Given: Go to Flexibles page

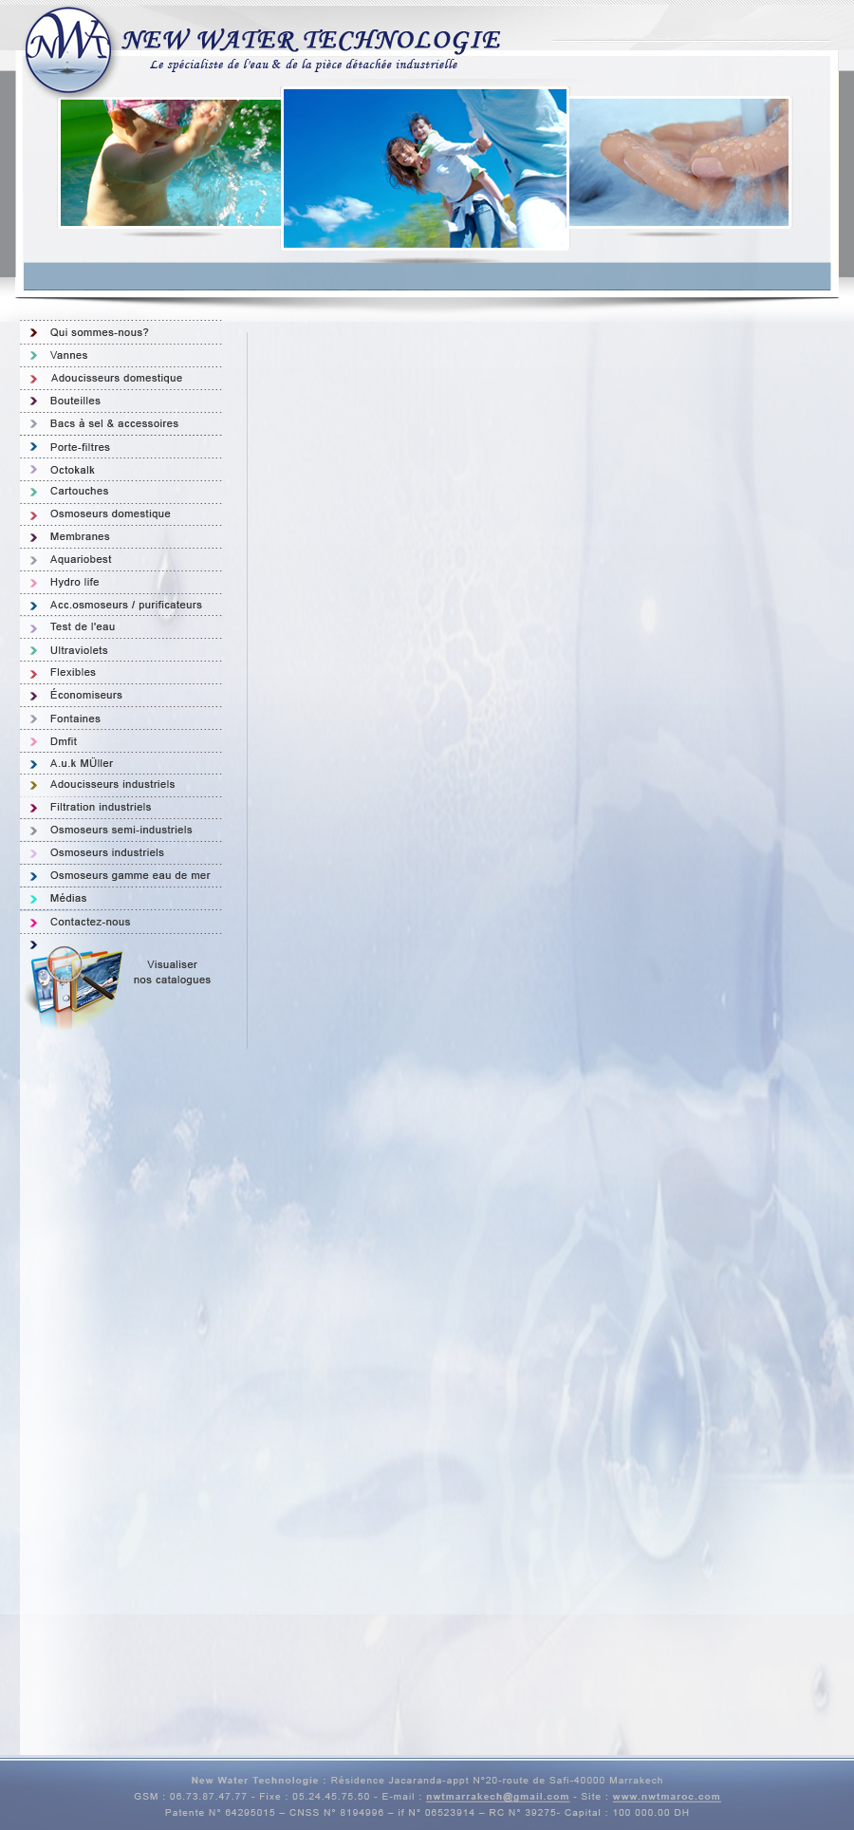Looking at the screenshot, I should pos(73,672).
